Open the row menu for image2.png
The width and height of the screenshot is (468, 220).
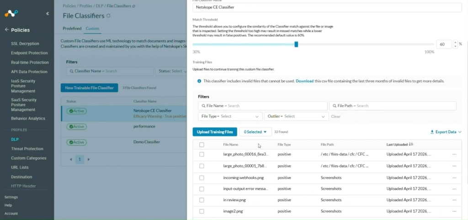[454, 211]
